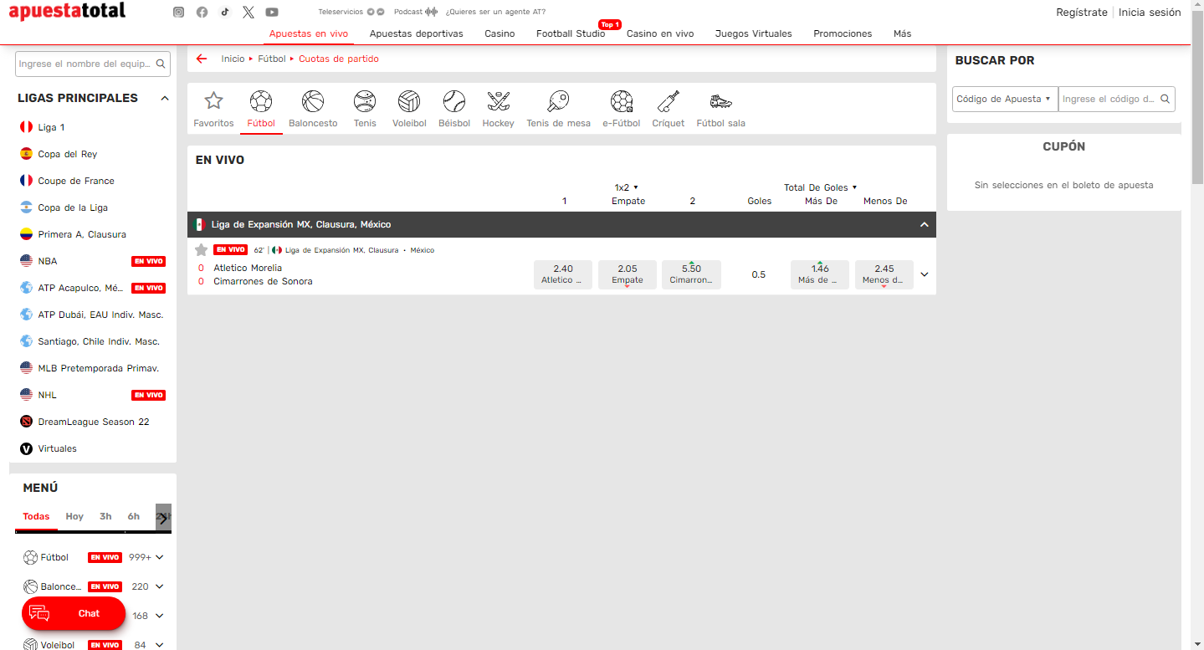Viewport: 1204px width, 650px height.
Task: Expand more markets for Atletico Morelia match
Action: pos(925,274)
